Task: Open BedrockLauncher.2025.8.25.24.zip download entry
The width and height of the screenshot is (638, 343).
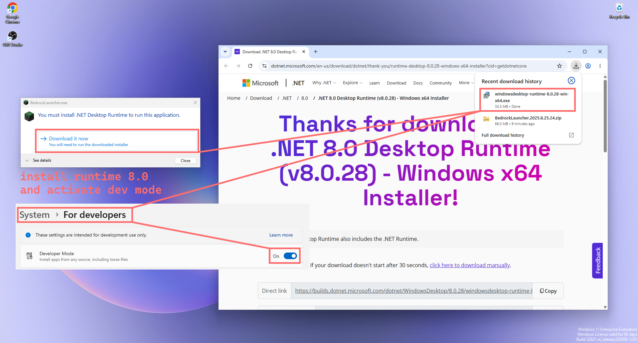Action: click(x=528, y=120)
